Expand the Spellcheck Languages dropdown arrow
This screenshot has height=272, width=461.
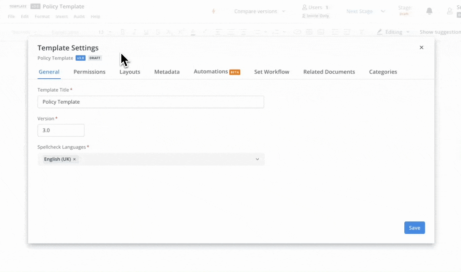tap(258, 159)
